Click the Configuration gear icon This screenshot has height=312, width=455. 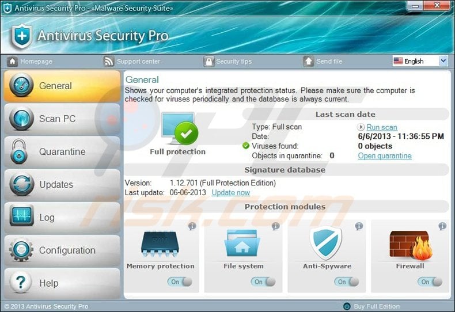(x=21, y=250)
